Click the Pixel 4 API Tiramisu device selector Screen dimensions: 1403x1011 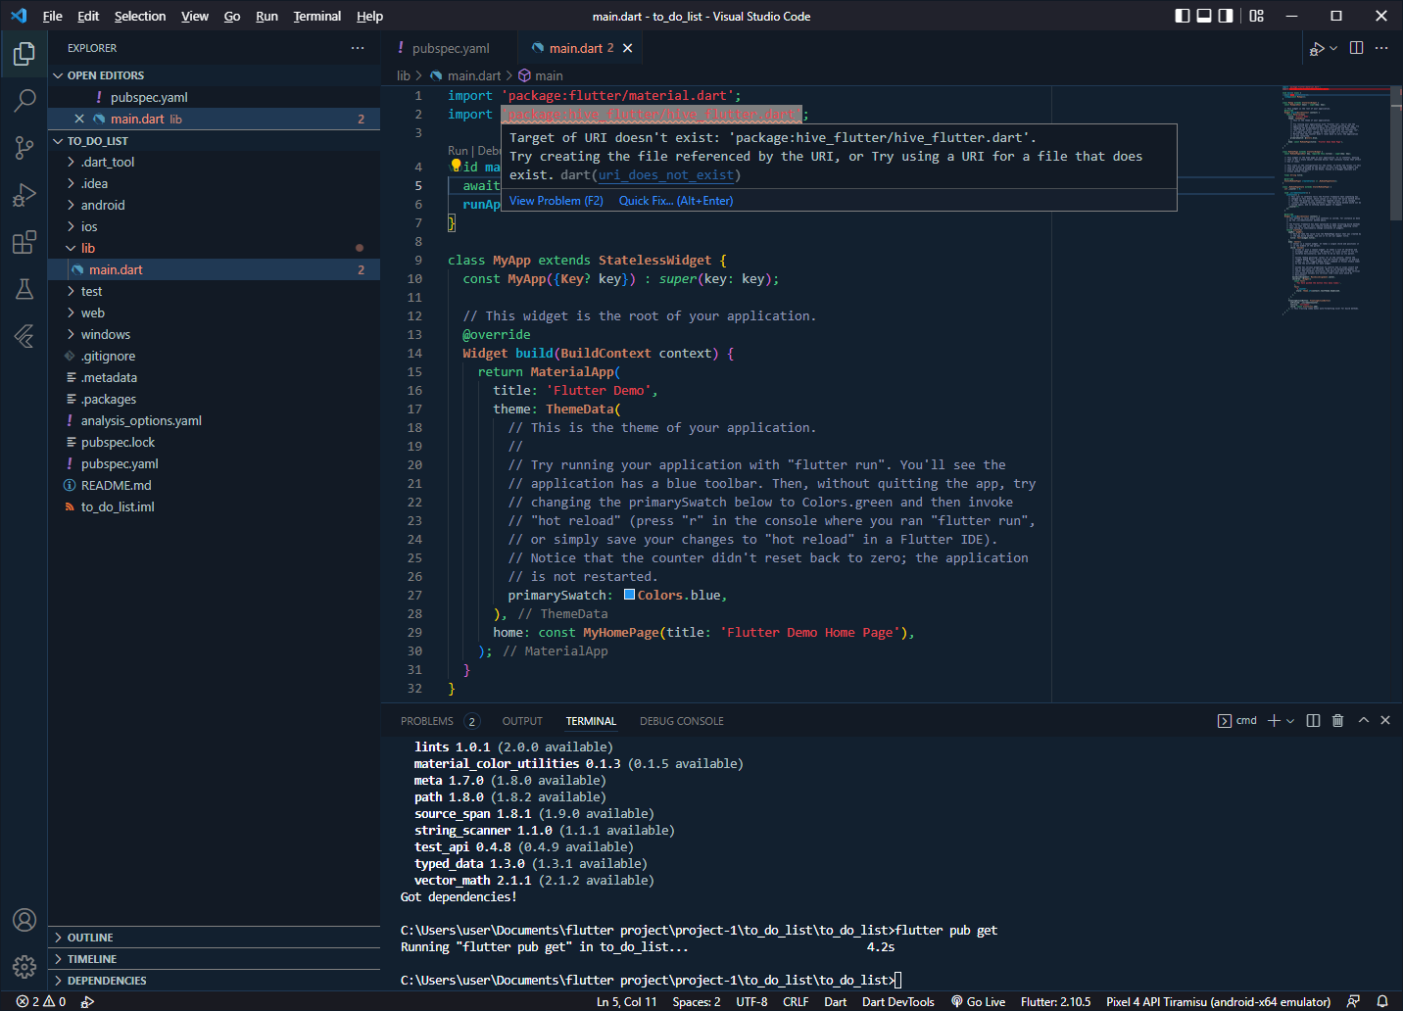pos(1218,1001)
